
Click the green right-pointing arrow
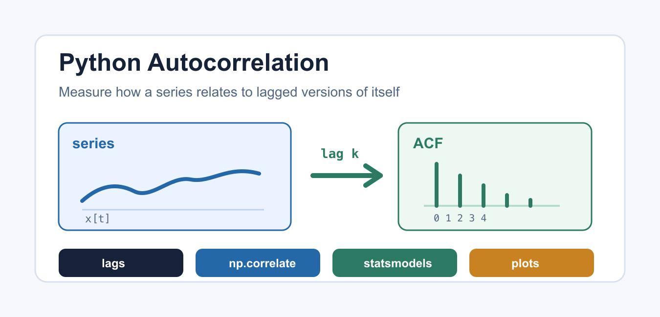[347, 176]
